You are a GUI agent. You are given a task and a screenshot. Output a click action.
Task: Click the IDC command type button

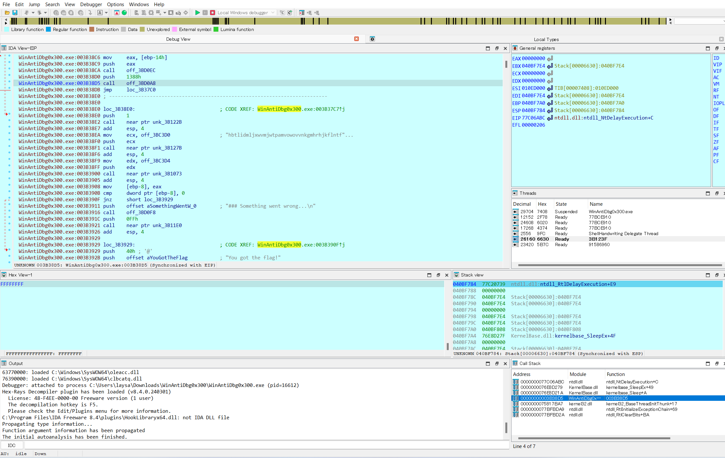pos(12,445)
